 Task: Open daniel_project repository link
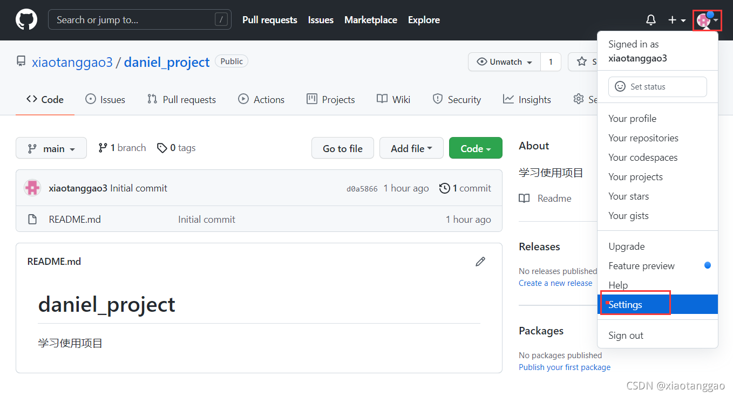click(x=167, y=62)
